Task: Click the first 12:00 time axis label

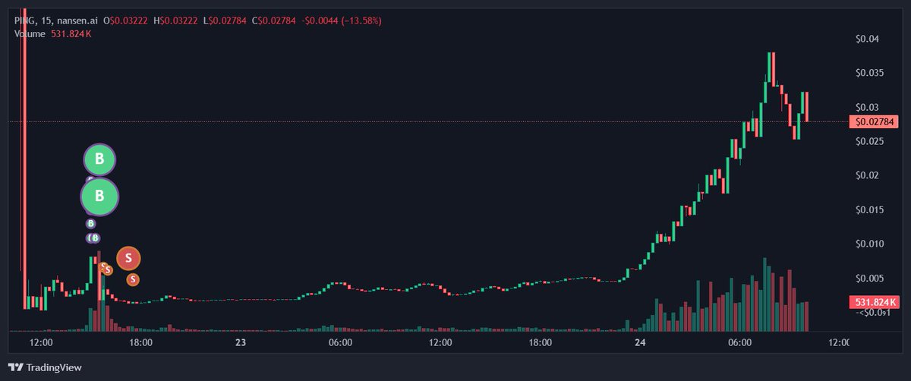Action: click(41, 343)
